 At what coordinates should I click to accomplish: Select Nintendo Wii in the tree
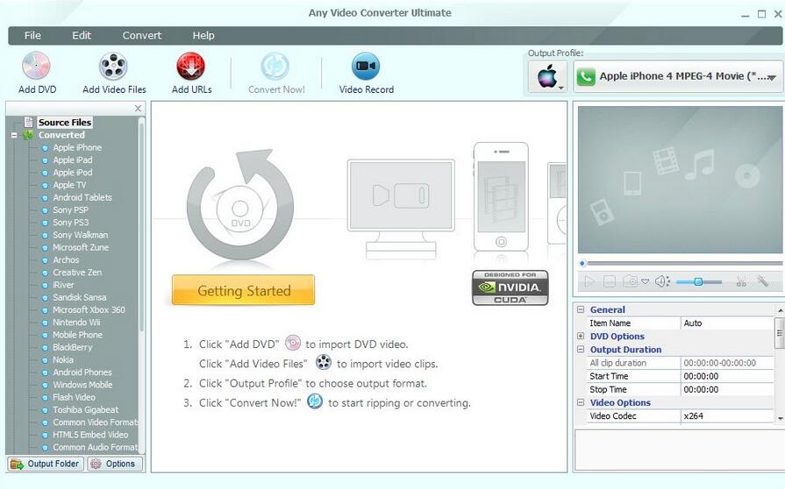(x=76, y=322)
